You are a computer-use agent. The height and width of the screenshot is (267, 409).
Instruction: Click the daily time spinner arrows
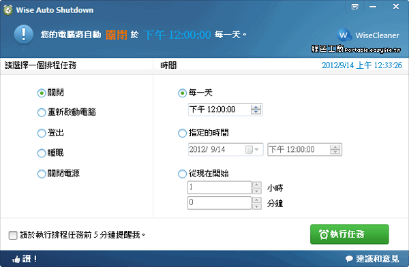pos(256,110)
